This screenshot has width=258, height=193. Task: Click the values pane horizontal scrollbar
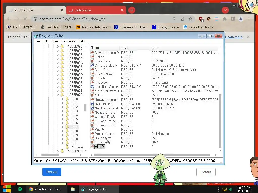pyautogui.click(x=152, y=155)
